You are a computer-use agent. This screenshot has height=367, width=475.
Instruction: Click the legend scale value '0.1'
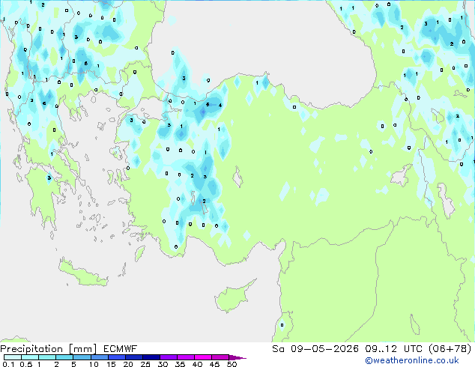click(x=8, y=364)
